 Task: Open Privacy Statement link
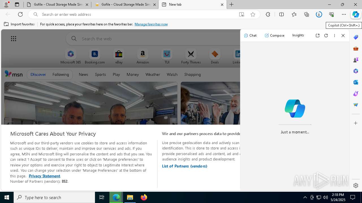pos(44,176)
